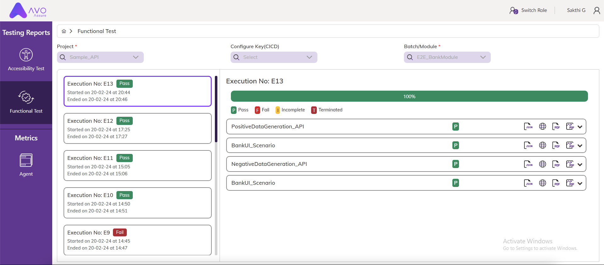
Task: Download JSON report for NegativeDataGeneration_API
Action: tap(528, 164)
